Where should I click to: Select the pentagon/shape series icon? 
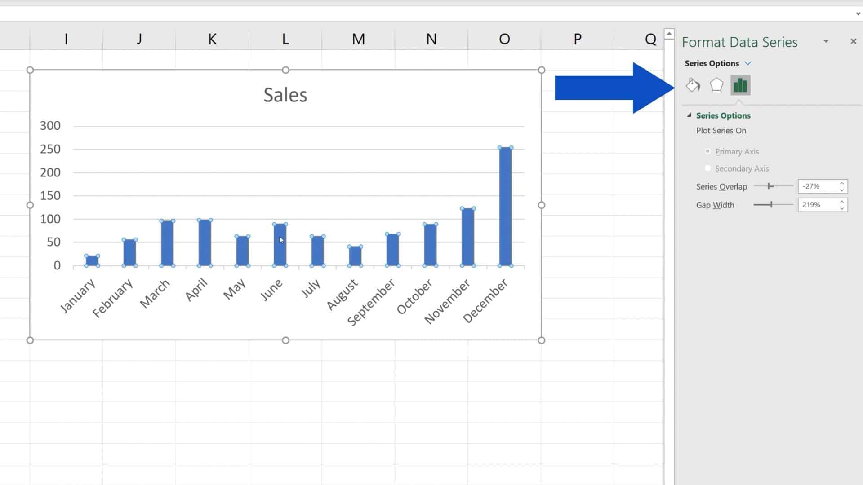716,86
